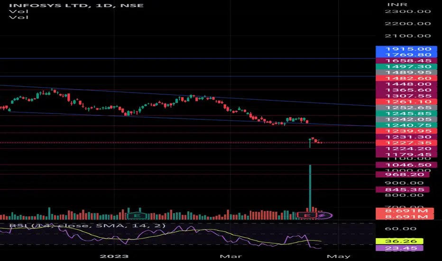Click the 2200.00 axis tick

tap(407, 24)
